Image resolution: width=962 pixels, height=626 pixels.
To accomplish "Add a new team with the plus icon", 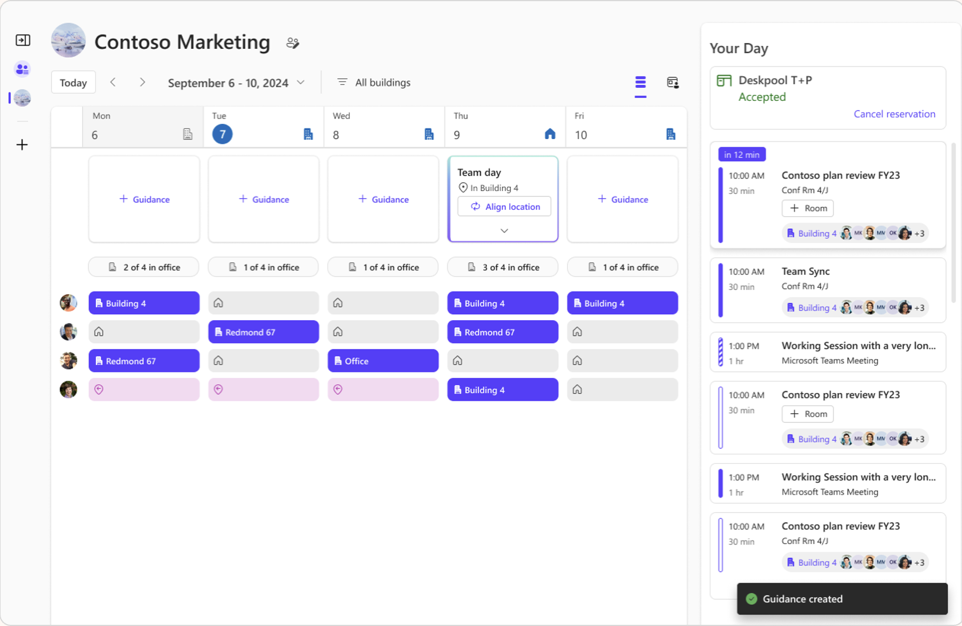I will [22, 144].
